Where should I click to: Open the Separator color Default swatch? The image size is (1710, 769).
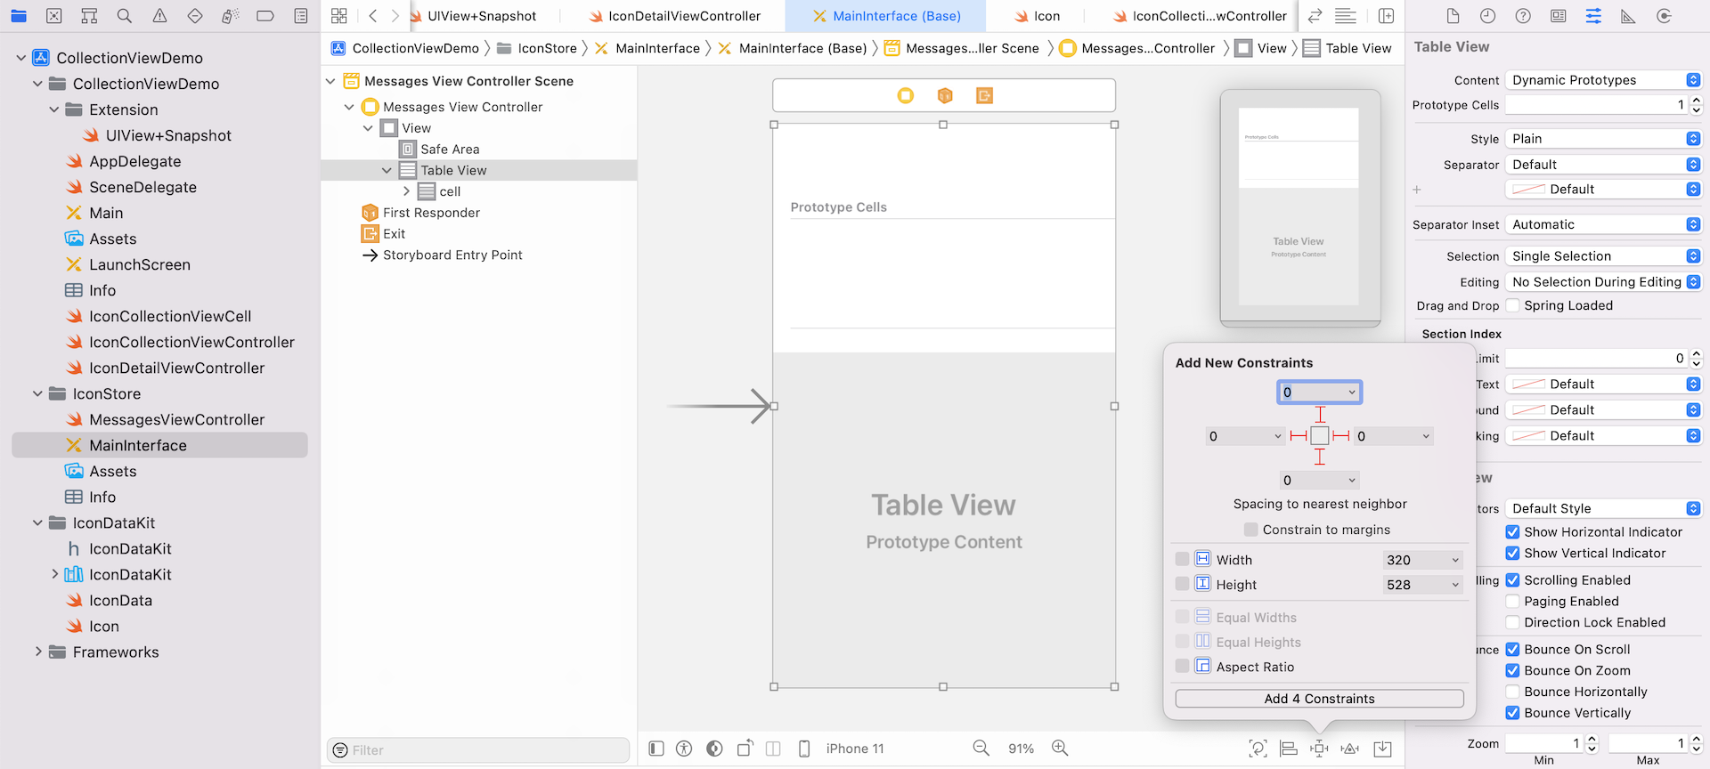(1603, 190)
